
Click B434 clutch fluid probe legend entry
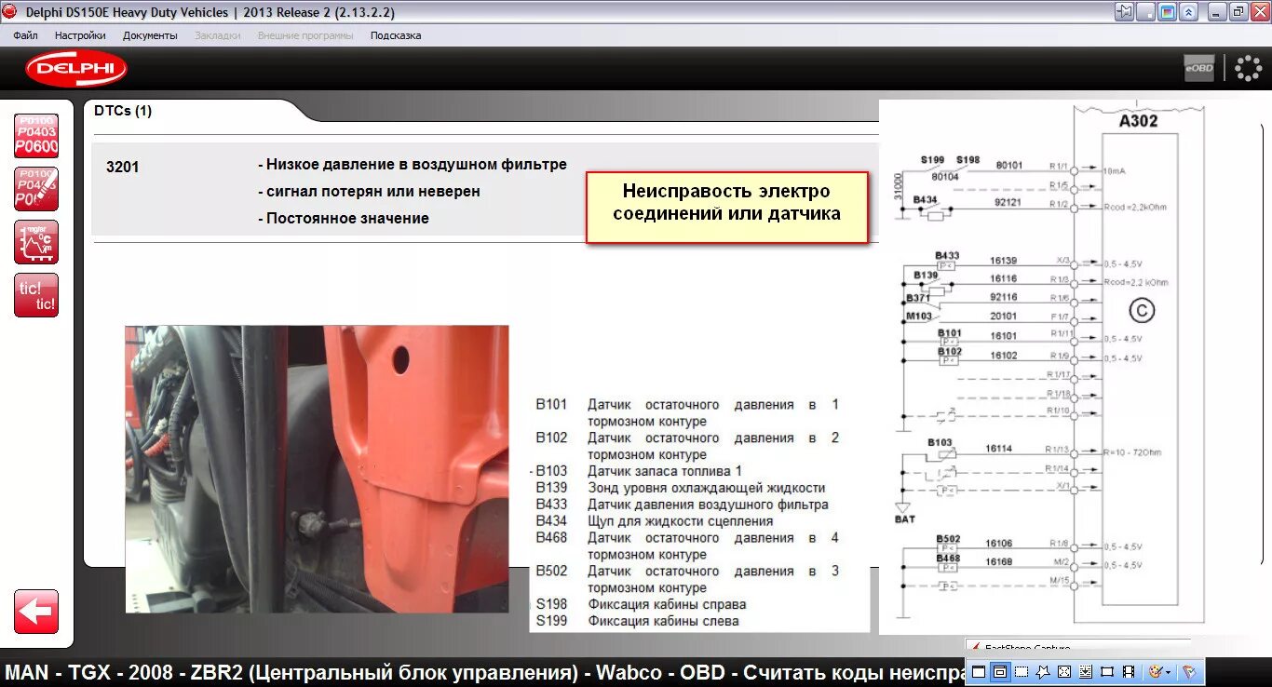click(655, 521)
